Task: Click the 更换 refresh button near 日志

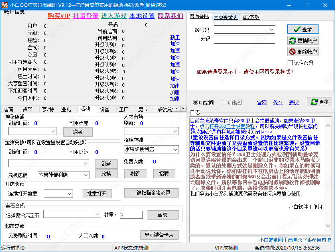Action: click(320, 102)
